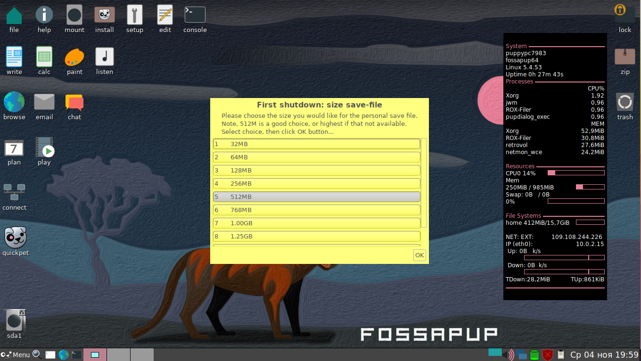
Task: Open the install Puppy icon
Action: (105, 15)
